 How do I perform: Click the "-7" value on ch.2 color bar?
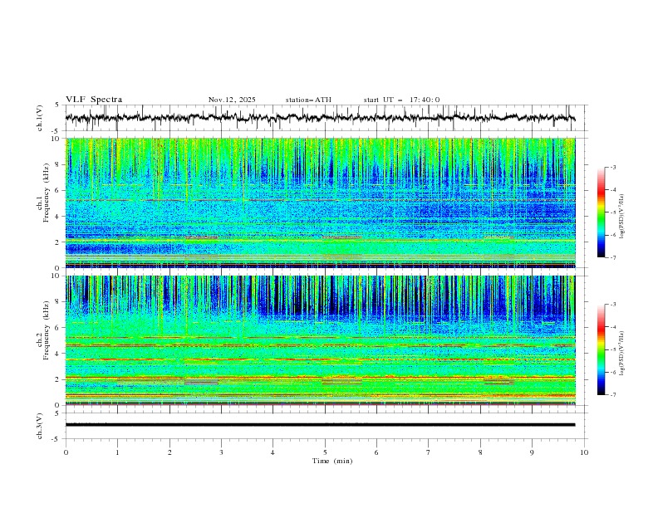612,394
